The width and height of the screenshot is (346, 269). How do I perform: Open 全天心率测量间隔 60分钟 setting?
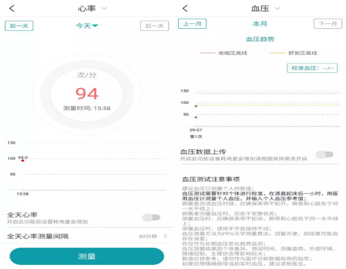[x=87, y=236]
